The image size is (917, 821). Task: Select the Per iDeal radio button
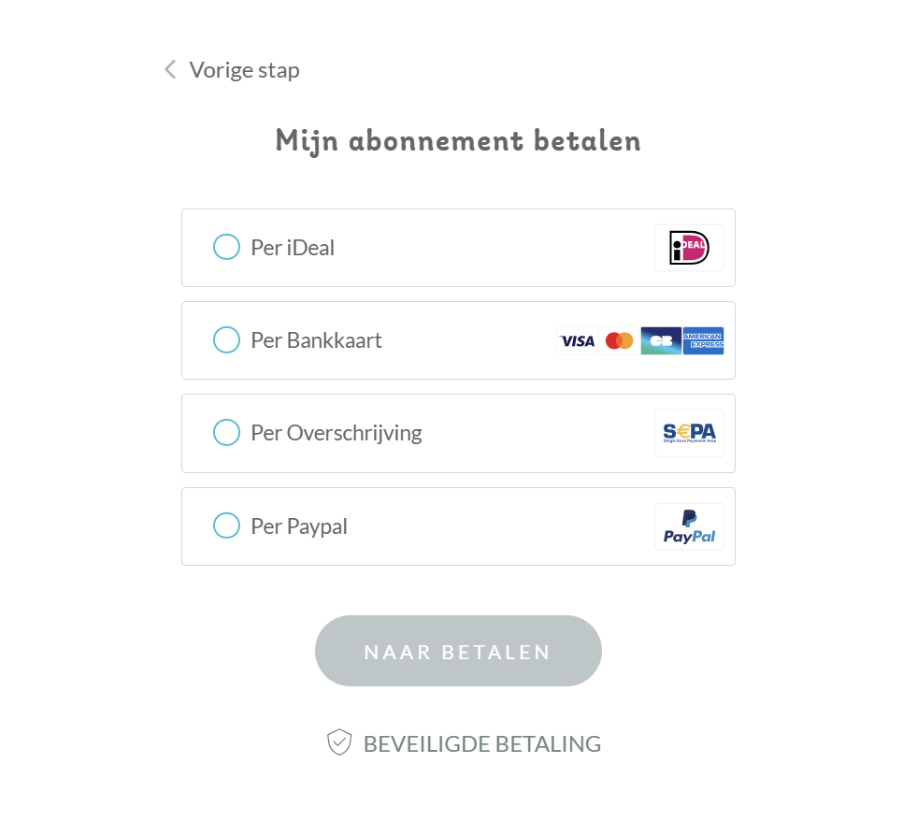[x=226, y=247]
